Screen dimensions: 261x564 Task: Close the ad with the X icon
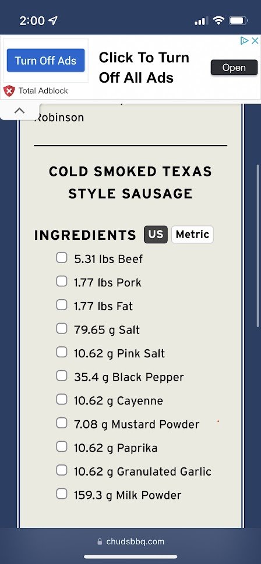255,40
